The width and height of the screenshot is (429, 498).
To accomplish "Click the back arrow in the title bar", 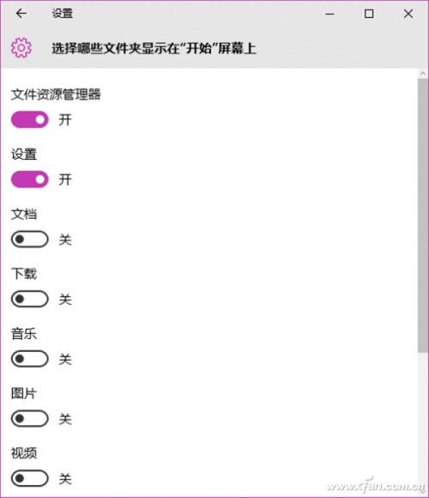I will coord(21,14).
